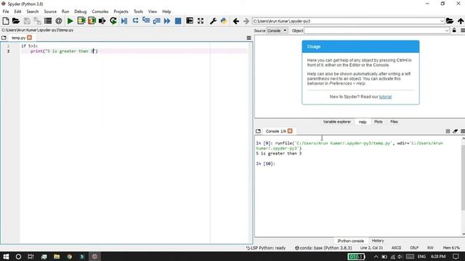Open the Tools menu
This screenshot has width=465, height=261.
[x=138, y=12]
